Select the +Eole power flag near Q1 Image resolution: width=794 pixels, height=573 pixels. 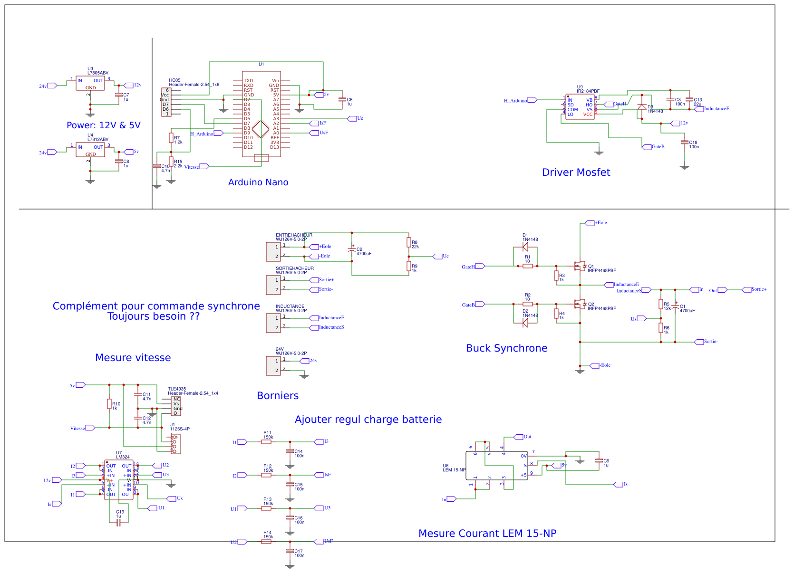tap(591, 222)
